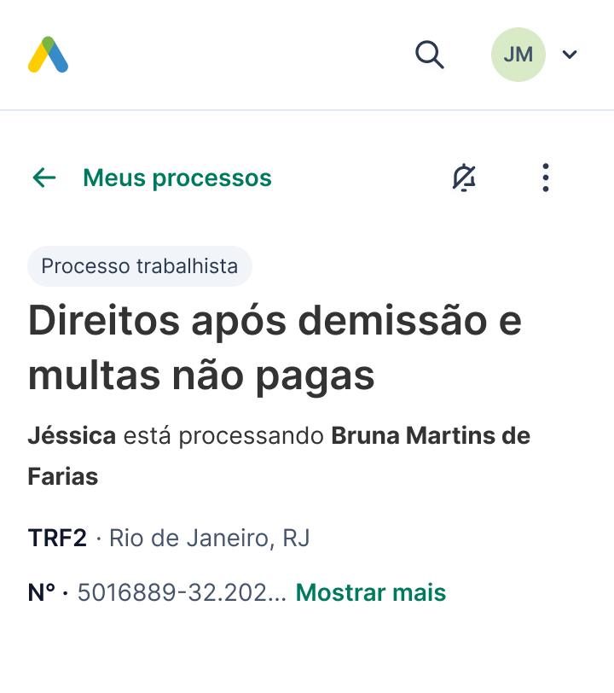Click the TRF2 court label
Screen dimensions: 614x693
(57, 539)
